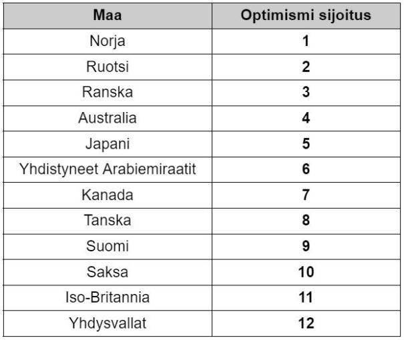The height and width of the screenshot is (340, 404).
Task: Select the 'Norja' cell
Action: click(107, 41)
